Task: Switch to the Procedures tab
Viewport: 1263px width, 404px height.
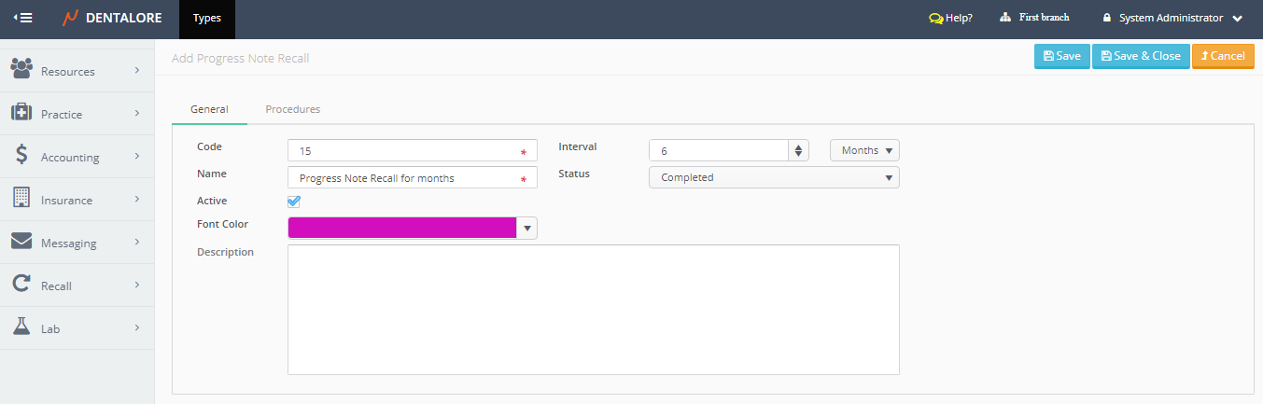Action: pos(292,109)
